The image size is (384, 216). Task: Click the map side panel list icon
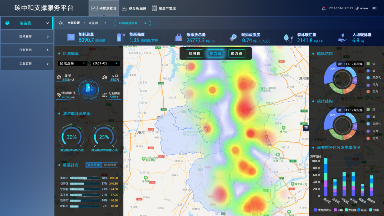tap(306, 128)
